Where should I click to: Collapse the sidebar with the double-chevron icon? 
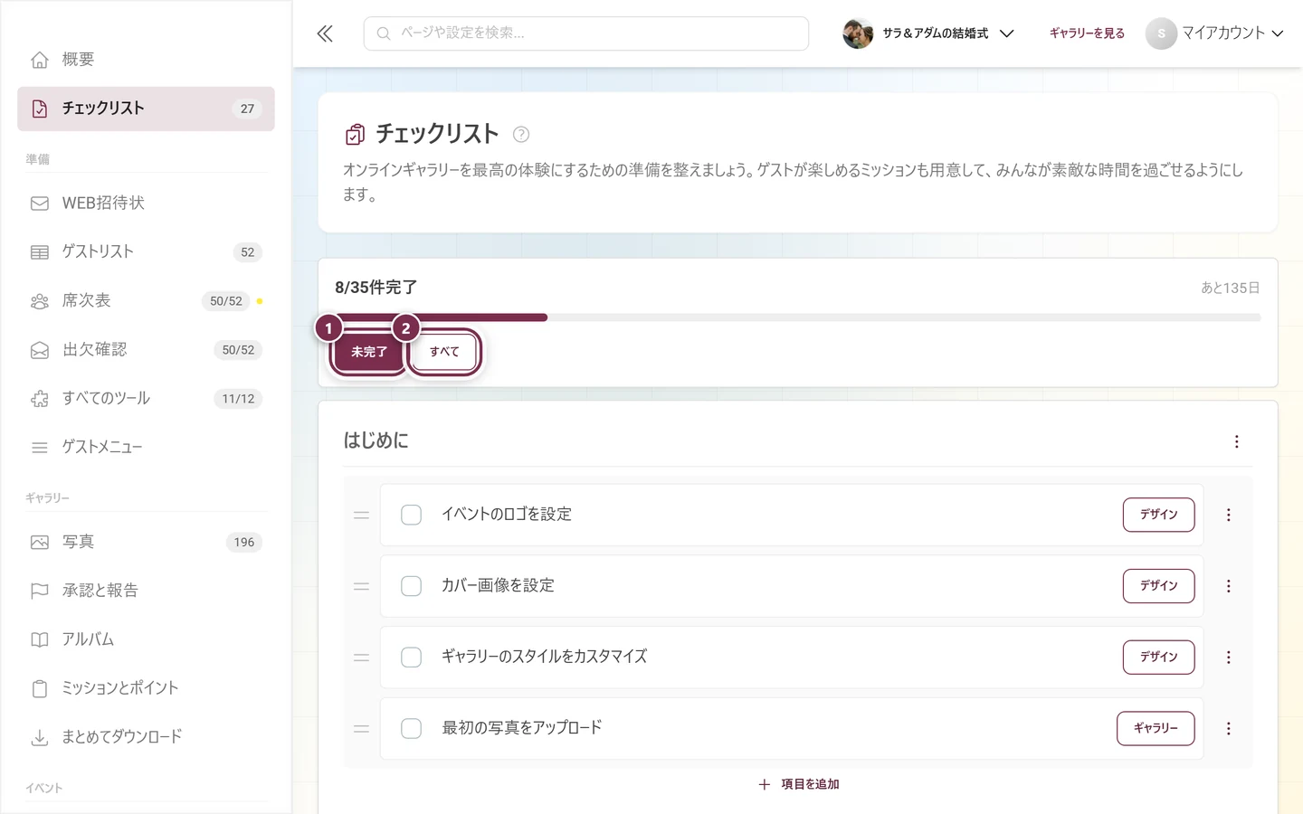pyautogui.click(x=325, y=33)
